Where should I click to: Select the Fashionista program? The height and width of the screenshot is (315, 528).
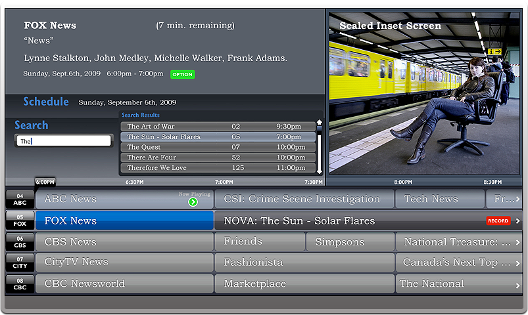point(304,262)
